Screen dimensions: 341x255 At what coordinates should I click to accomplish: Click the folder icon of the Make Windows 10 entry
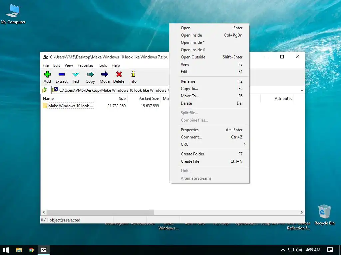point(45,106)
